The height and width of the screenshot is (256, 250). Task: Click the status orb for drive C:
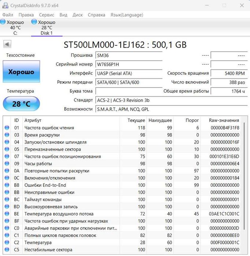(x=3, y=22)
